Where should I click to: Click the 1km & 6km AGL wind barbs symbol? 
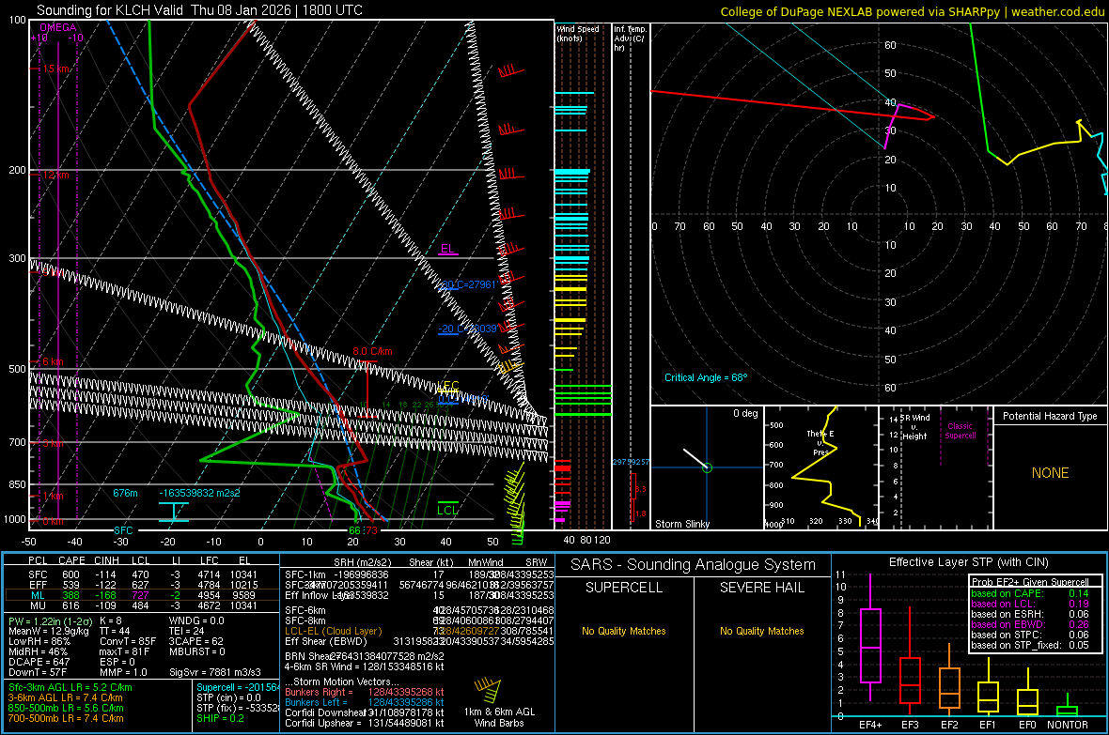[489, 691]
